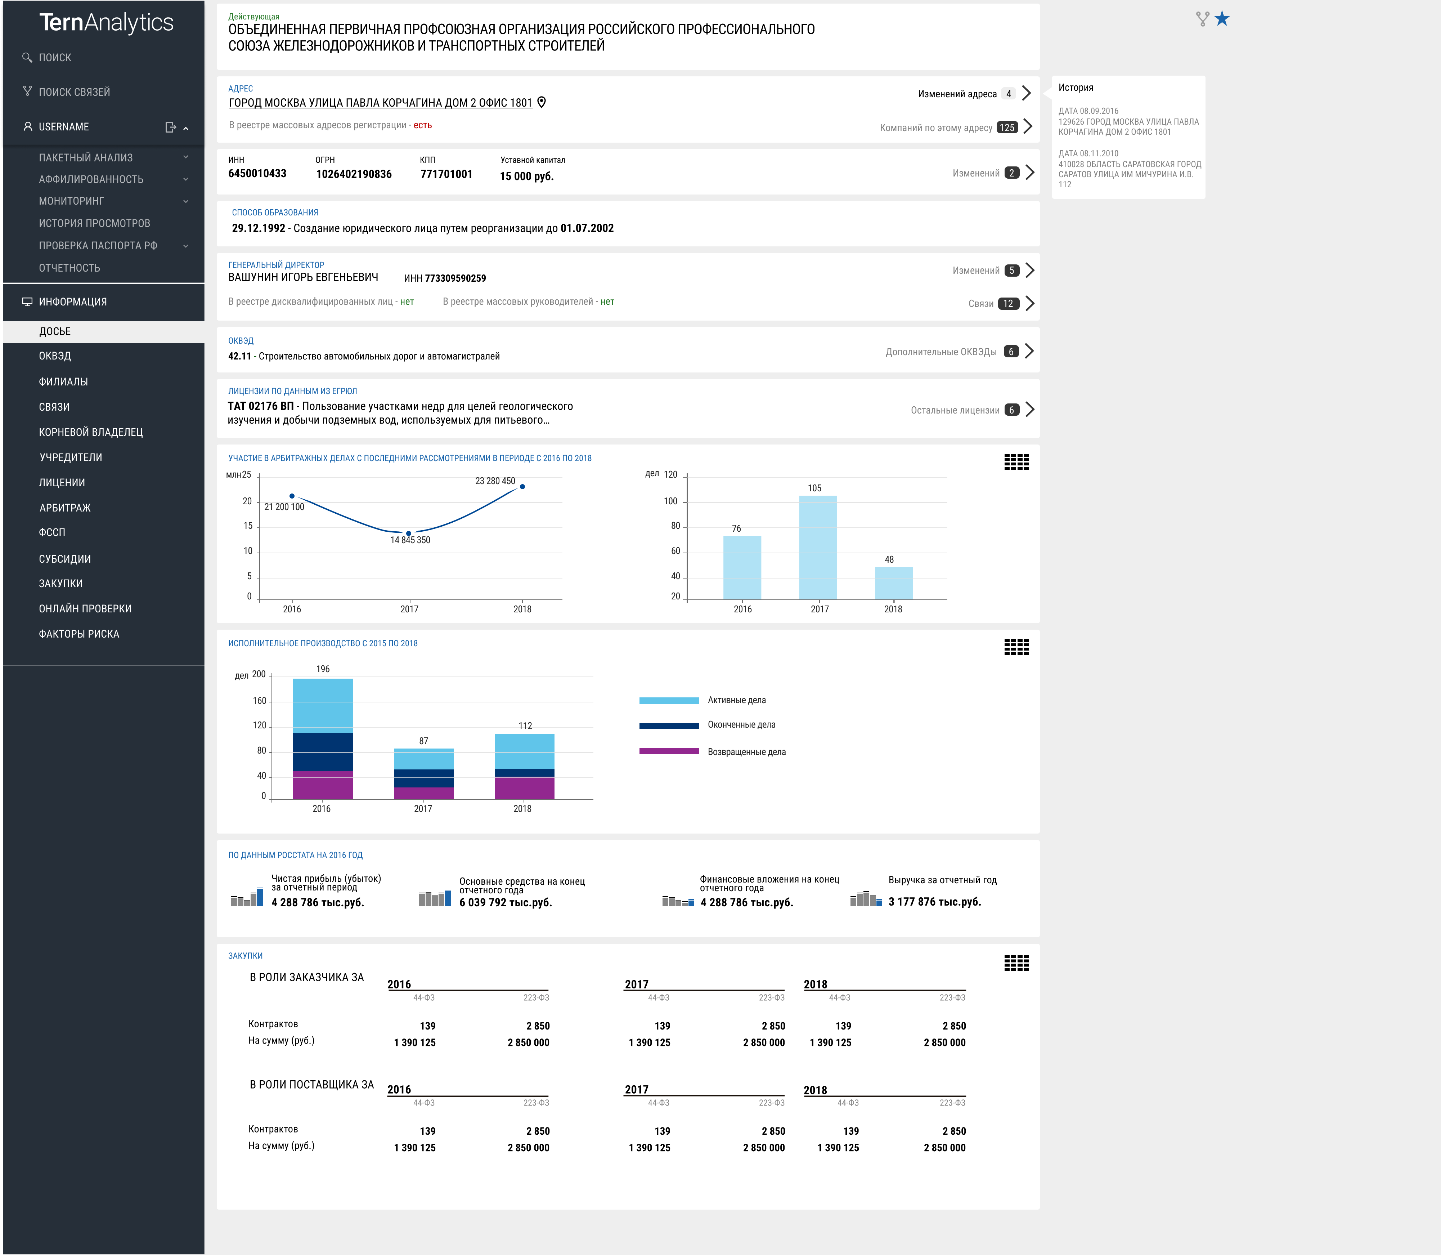The image size is (1441, 1255).
Task: Click the TernAnalytics logo
Action: [x=106, y=22]
